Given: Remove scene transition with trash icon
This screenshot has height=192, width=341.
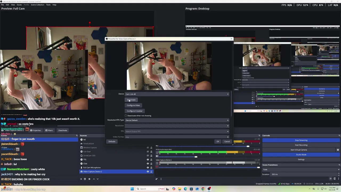Looking at the screenshot, I should (x=335, y=179).
